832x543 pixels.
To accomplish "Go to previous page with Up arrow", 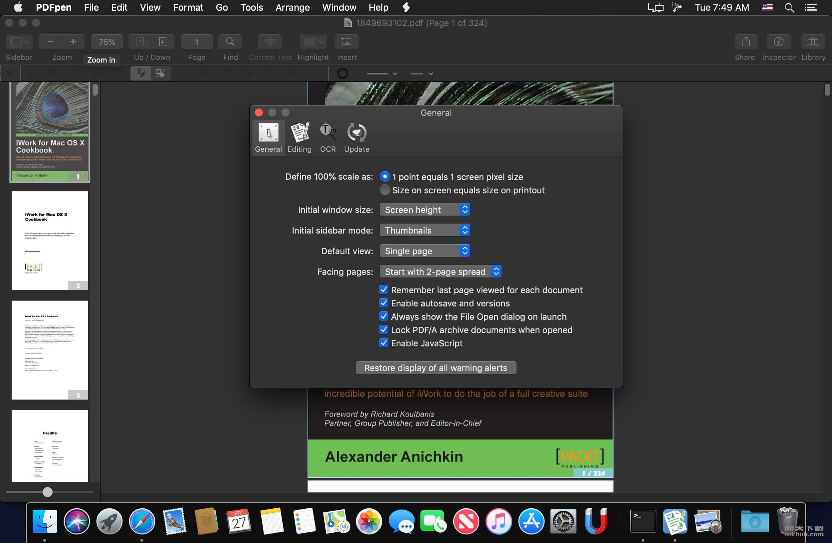I will click(x=140, y=42).
